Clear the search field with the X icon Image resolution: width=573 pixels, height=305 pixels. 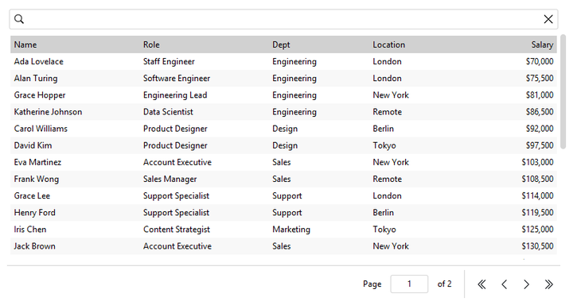[x=548, y=19]
